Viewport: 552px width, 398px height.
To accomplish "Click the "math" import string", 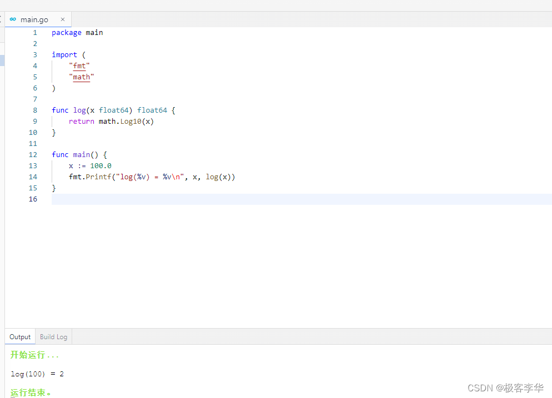I will [x=81, y=77].
